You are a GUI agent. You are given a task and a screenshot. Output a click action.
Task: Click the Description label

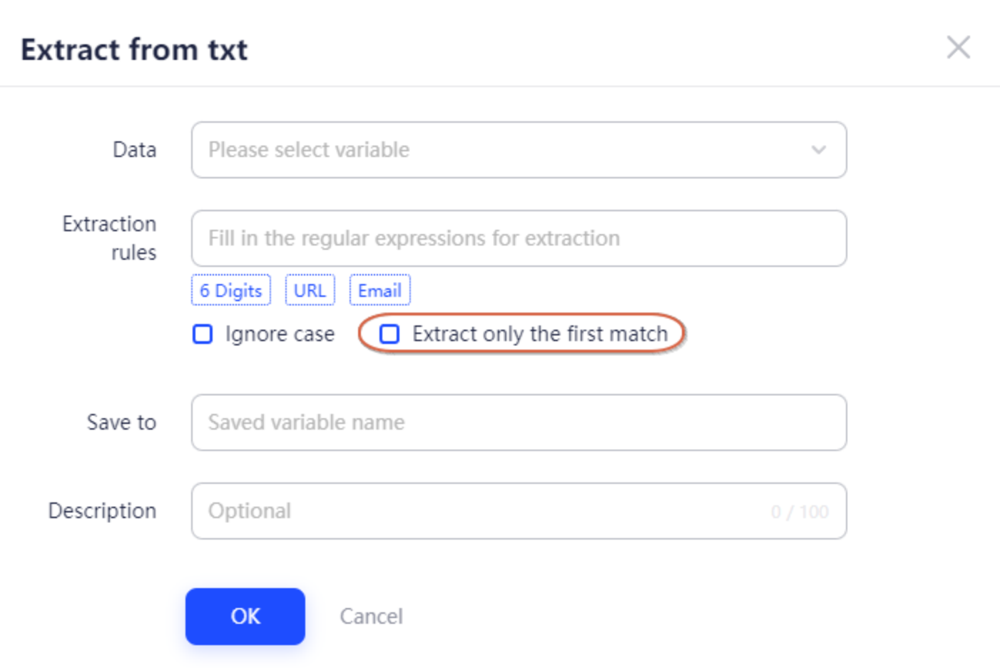(x=102, y=511)
